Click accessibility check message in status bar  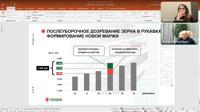(x=41, y=109)
